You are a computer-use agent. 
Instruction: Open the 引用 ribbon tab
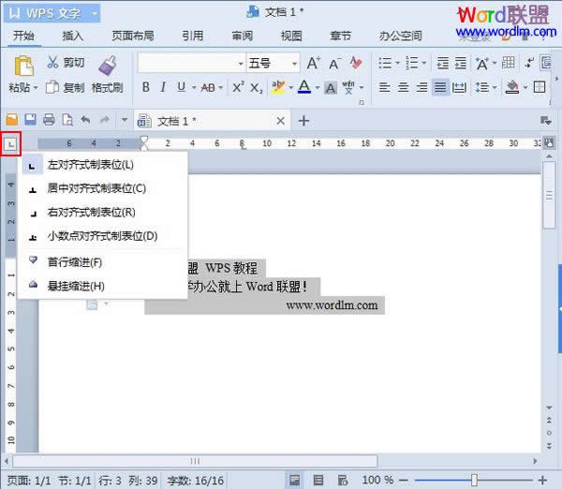pyautogui.click(x=192, y=36)
